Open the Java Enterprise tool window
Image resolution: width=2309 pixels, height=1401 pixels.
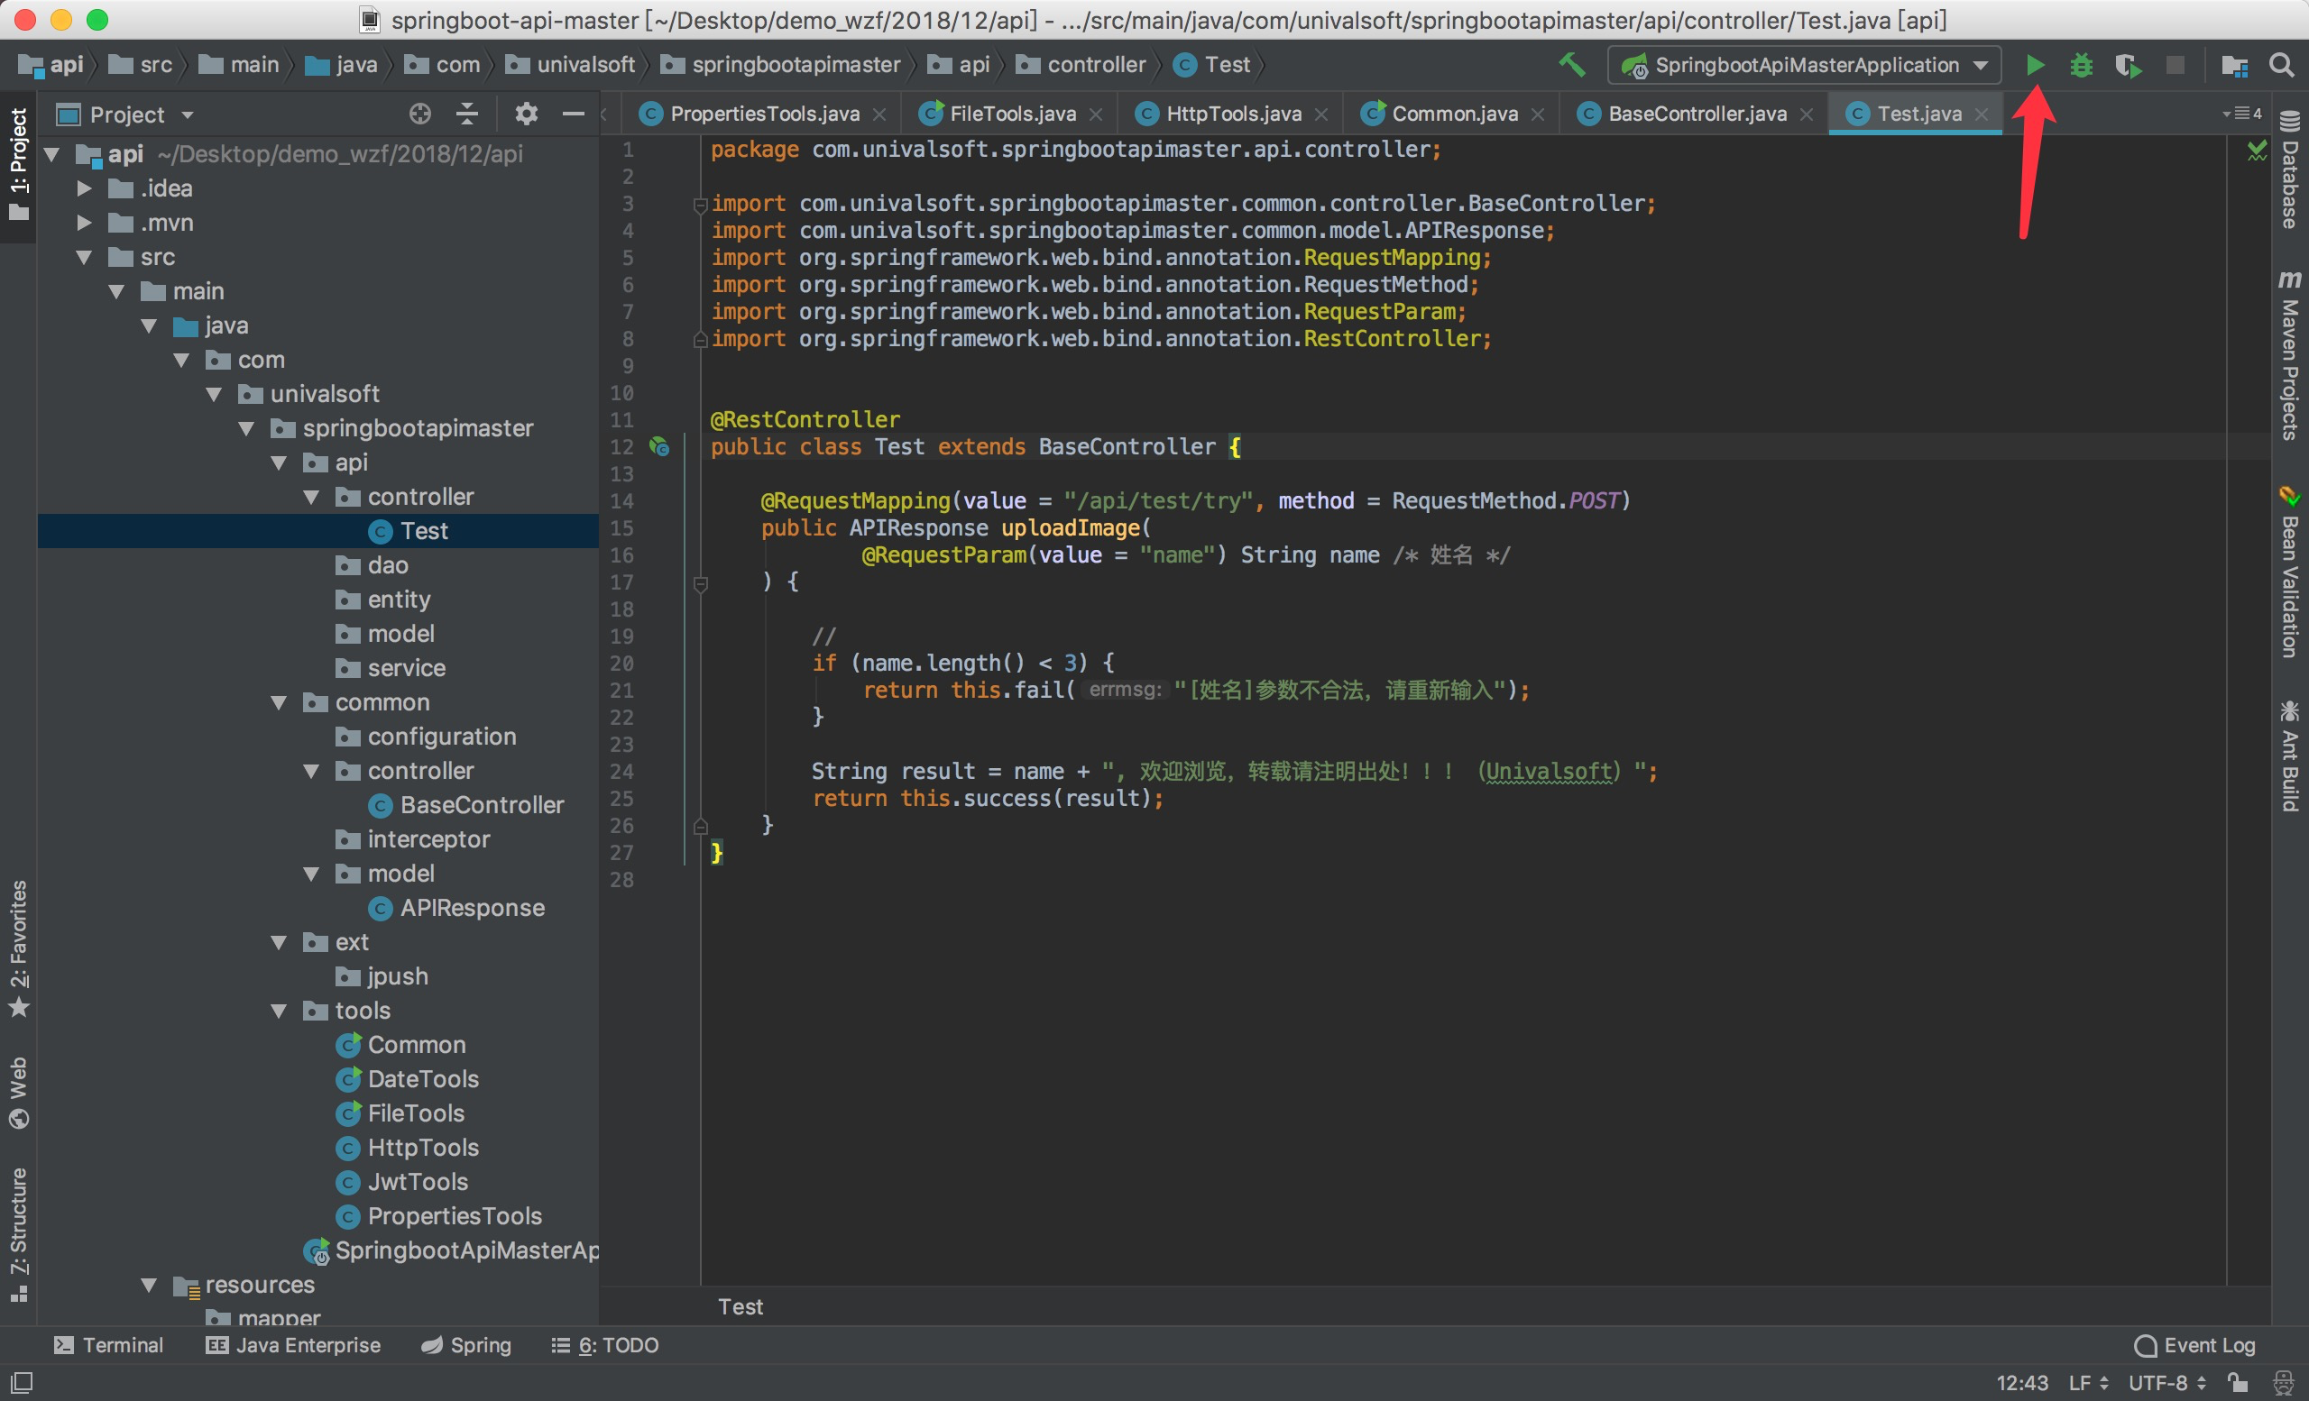point(293,1345)
